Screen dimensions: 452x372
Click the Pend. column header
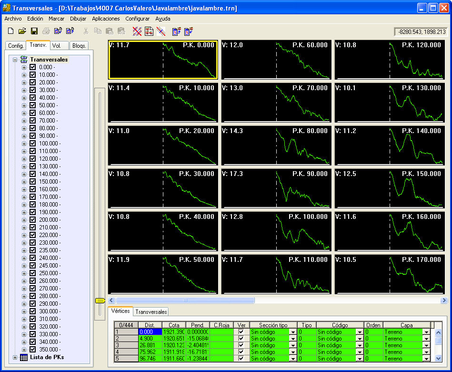click(x=198, y=325)
